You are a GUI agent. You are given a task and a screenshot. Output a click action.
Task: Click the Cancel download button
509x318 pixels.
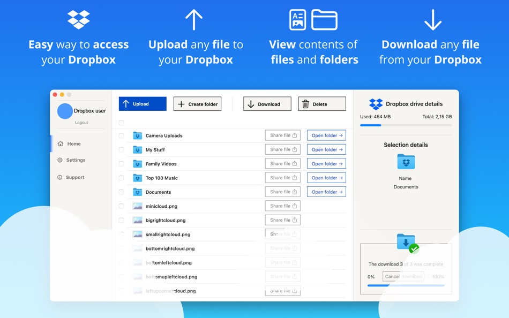pyautogui.click(x=403, y=276)
